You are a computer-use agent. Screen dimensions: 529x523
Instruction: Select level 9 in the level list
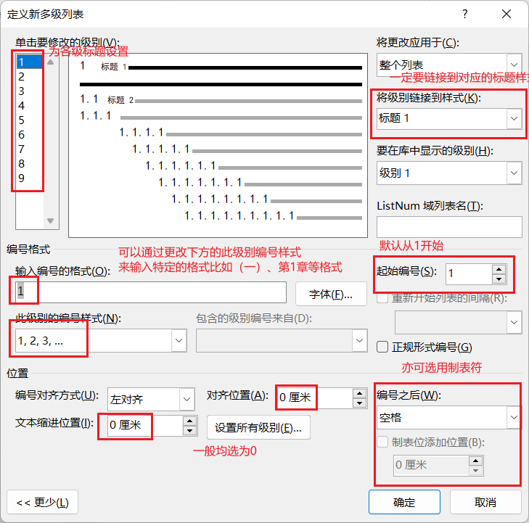22,178
